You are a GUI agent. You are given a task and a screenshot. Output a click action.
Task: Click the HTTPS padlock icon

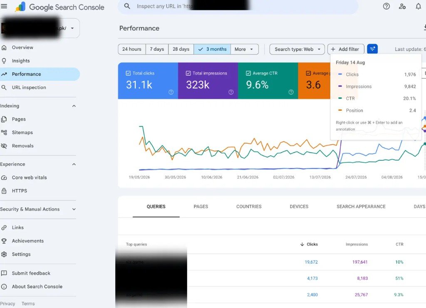(4, 191)
